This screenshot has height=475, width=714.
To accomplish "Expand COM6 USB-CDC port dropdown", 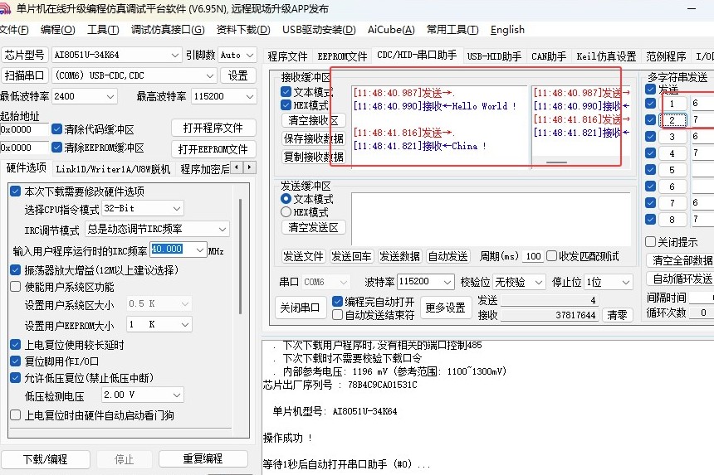I will (x=209, y=76).
